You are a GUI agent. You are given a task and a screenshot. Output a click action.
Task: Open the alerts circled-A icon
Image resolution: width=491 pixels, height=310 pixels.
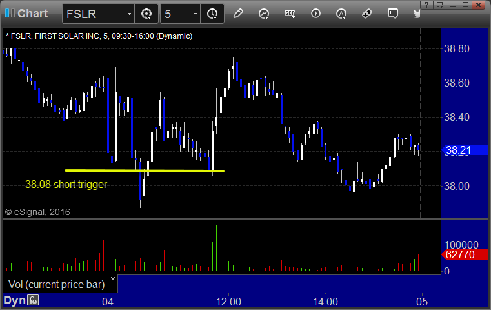[x=341, y=14]
